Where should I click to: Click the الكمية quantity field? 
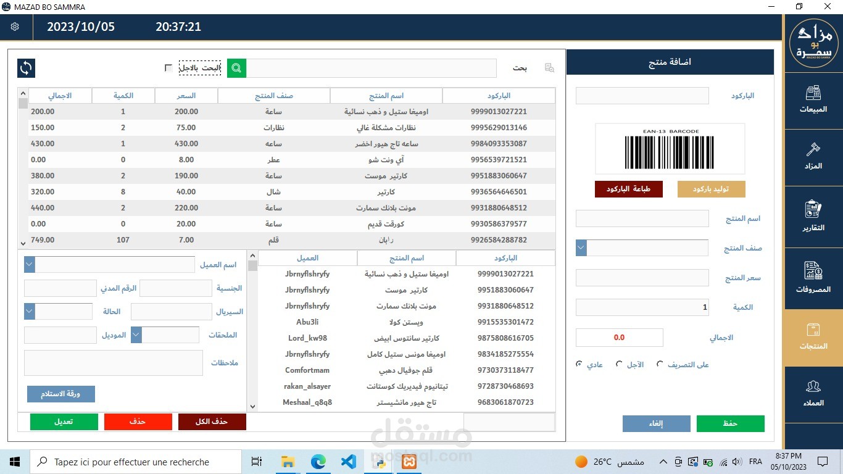[x=642, y=307]
